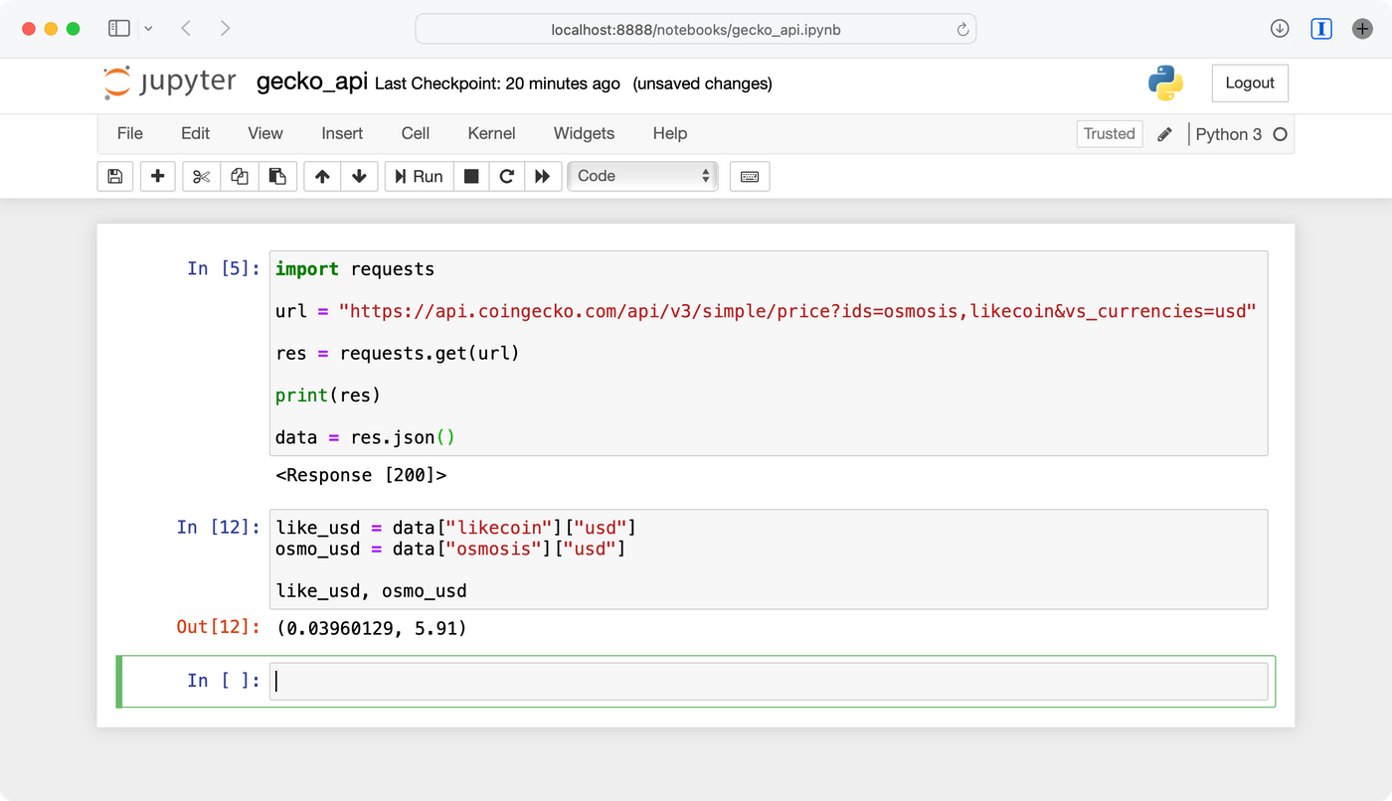
Task: Click the Python 3 kernel name
Action: click(x=1229, y=134)
